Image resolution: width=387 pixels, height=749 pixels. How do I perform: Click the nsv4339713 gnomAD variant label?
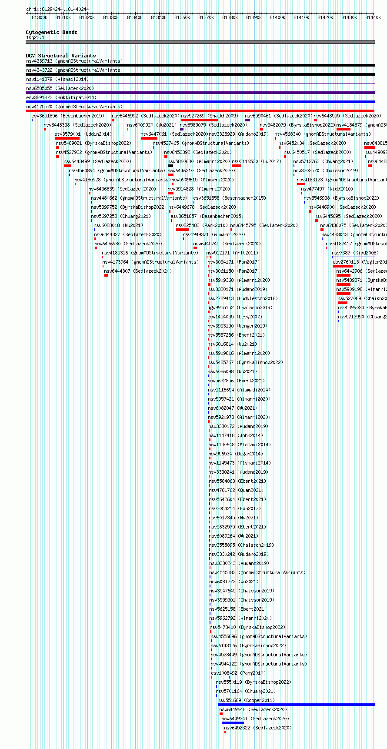(74, 61)
